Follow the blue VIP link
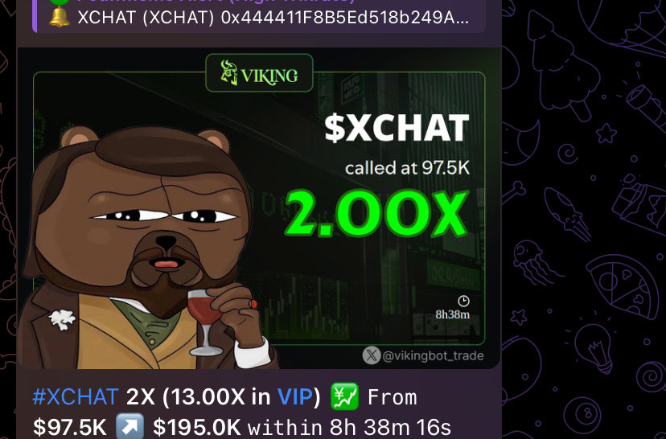Image resolution: width=666 pixels, height=439 pixels. click(295, 397)
